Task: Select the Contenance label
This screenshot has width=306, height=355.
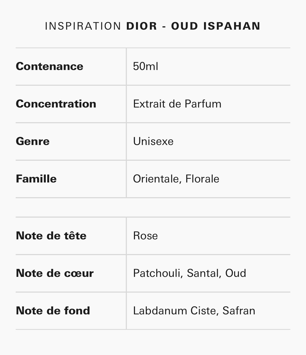Action: click(x=49, y=66)
